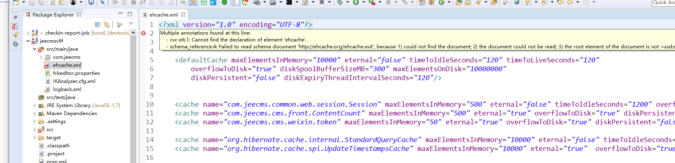Open the red-X minimized view in left sidebar
Screen dimensions: 675x163
(15, 26)
